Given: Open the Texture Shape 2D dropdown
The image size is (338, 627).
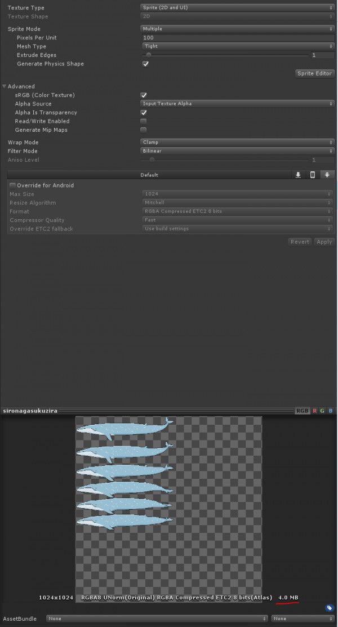Looking at the screenshot, I should click(238, 16).
